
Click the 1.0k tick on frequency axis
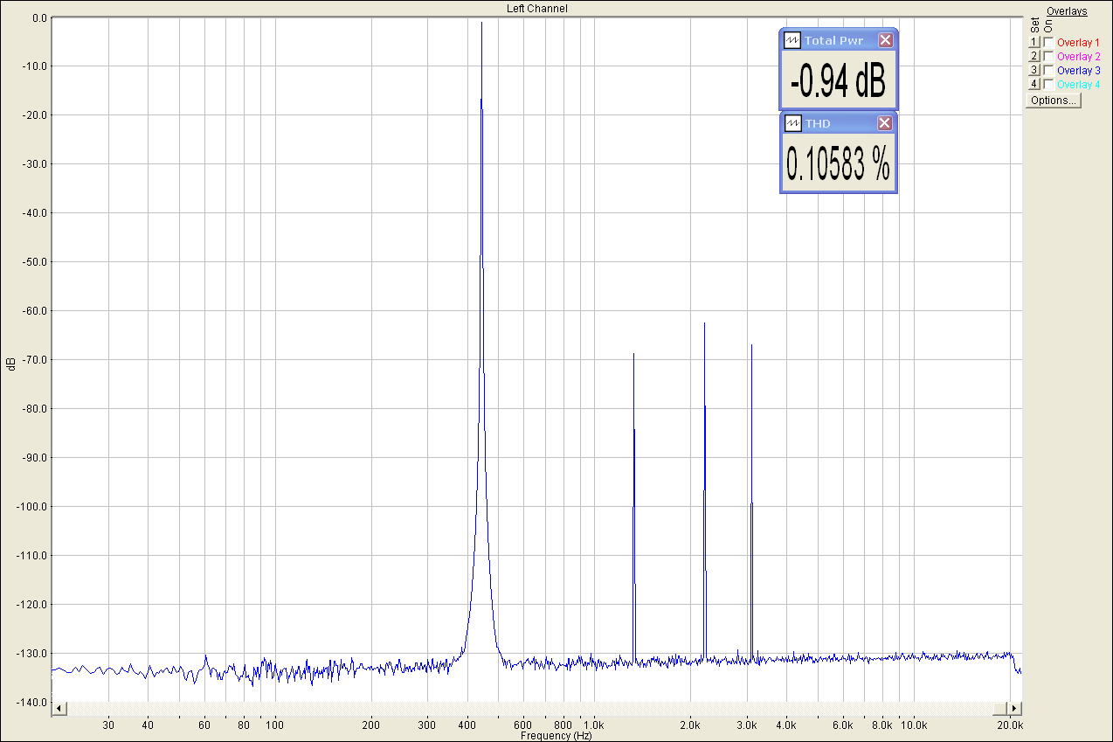click(x=594, y=725)
